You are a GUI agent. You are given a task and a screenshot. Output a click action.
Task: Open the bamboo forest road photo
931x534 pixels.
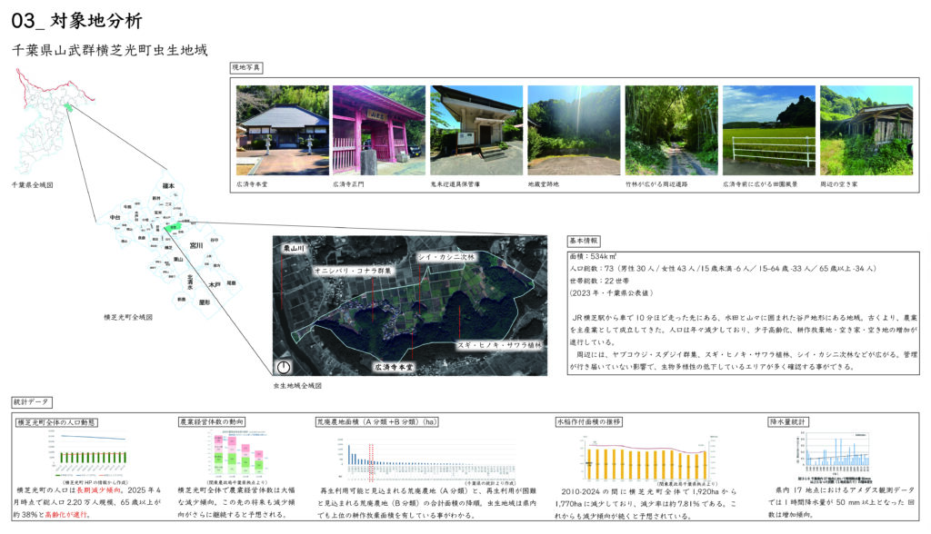pos(670,130)
